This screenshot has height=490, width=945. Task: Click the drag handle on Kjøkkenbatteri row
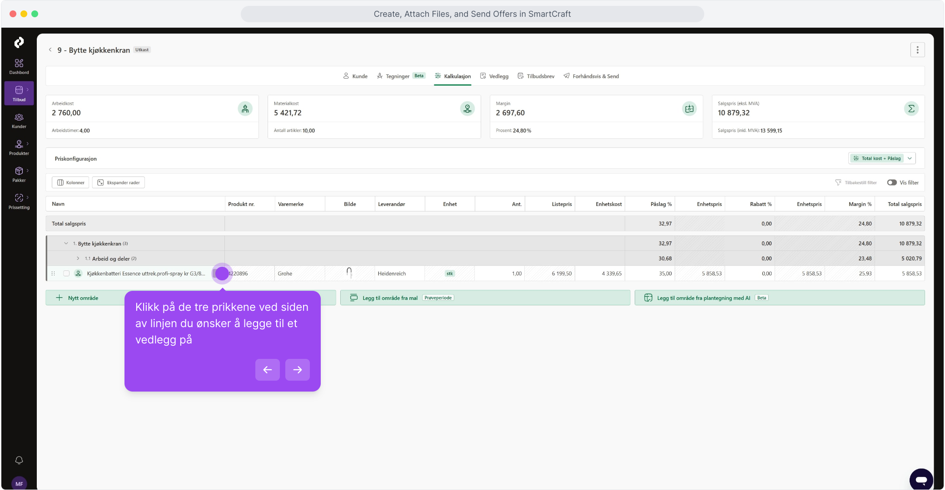tap(53, 274)
